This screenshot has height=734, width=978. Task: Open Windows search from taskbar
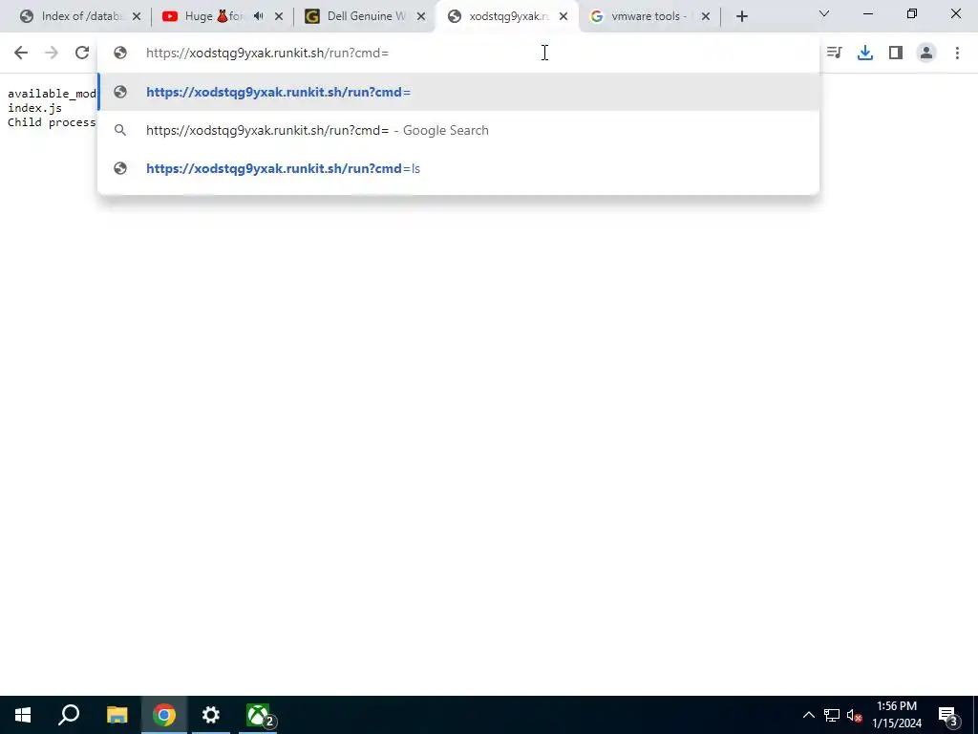[x=69, y=715]
